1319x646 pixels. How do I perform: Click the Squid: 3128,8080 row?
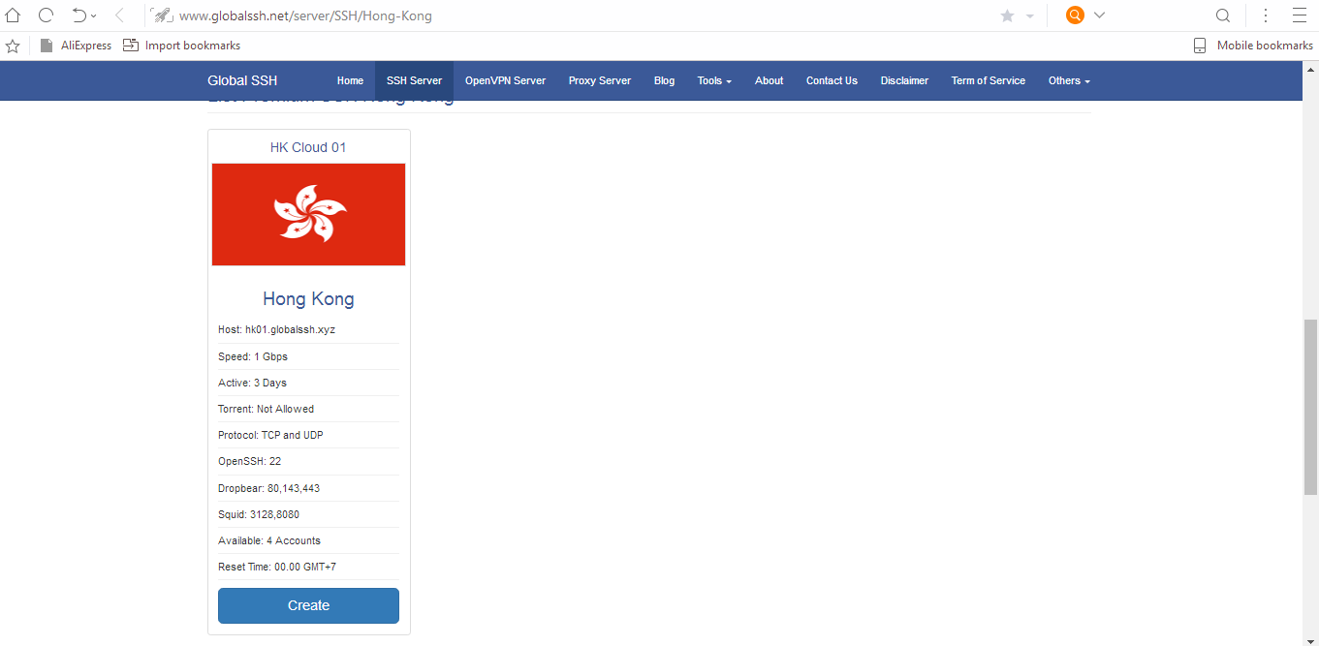308,514
